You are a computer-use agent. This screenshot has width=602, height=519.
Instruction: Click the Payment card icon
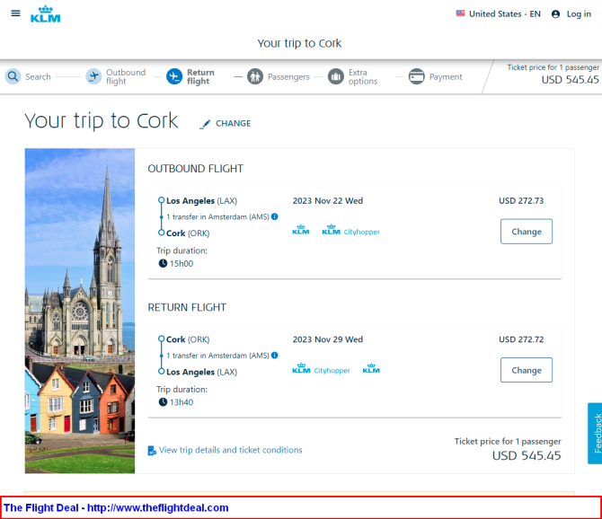pos(416,76)
